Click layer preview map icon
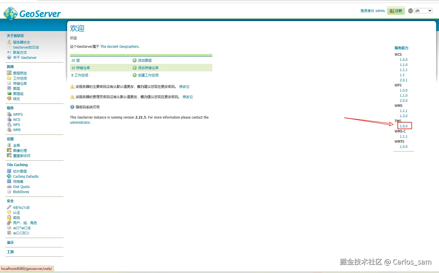The height and width of the screenshot is (273, 439). coord(9,73)
